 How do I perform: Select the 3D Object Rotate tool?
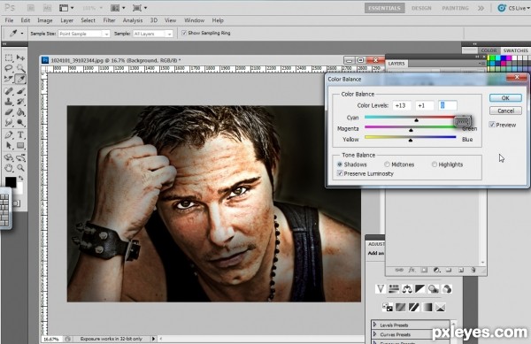(x=9, y=157)
